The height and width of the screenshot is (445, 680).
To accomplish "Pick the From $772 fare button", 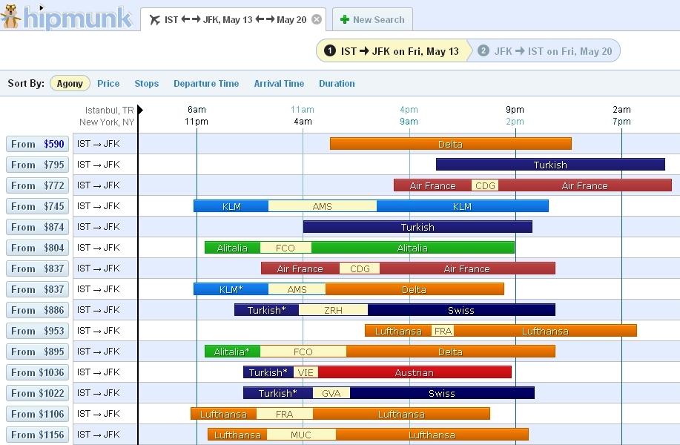I will click(x=37, y=185).
